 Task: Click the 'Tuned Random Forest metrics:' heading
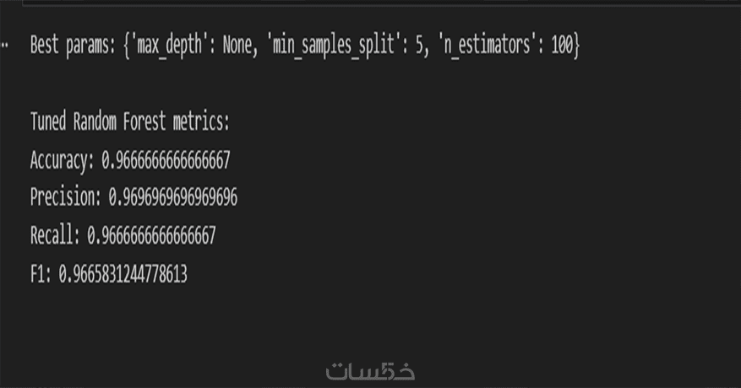(129, 121)
